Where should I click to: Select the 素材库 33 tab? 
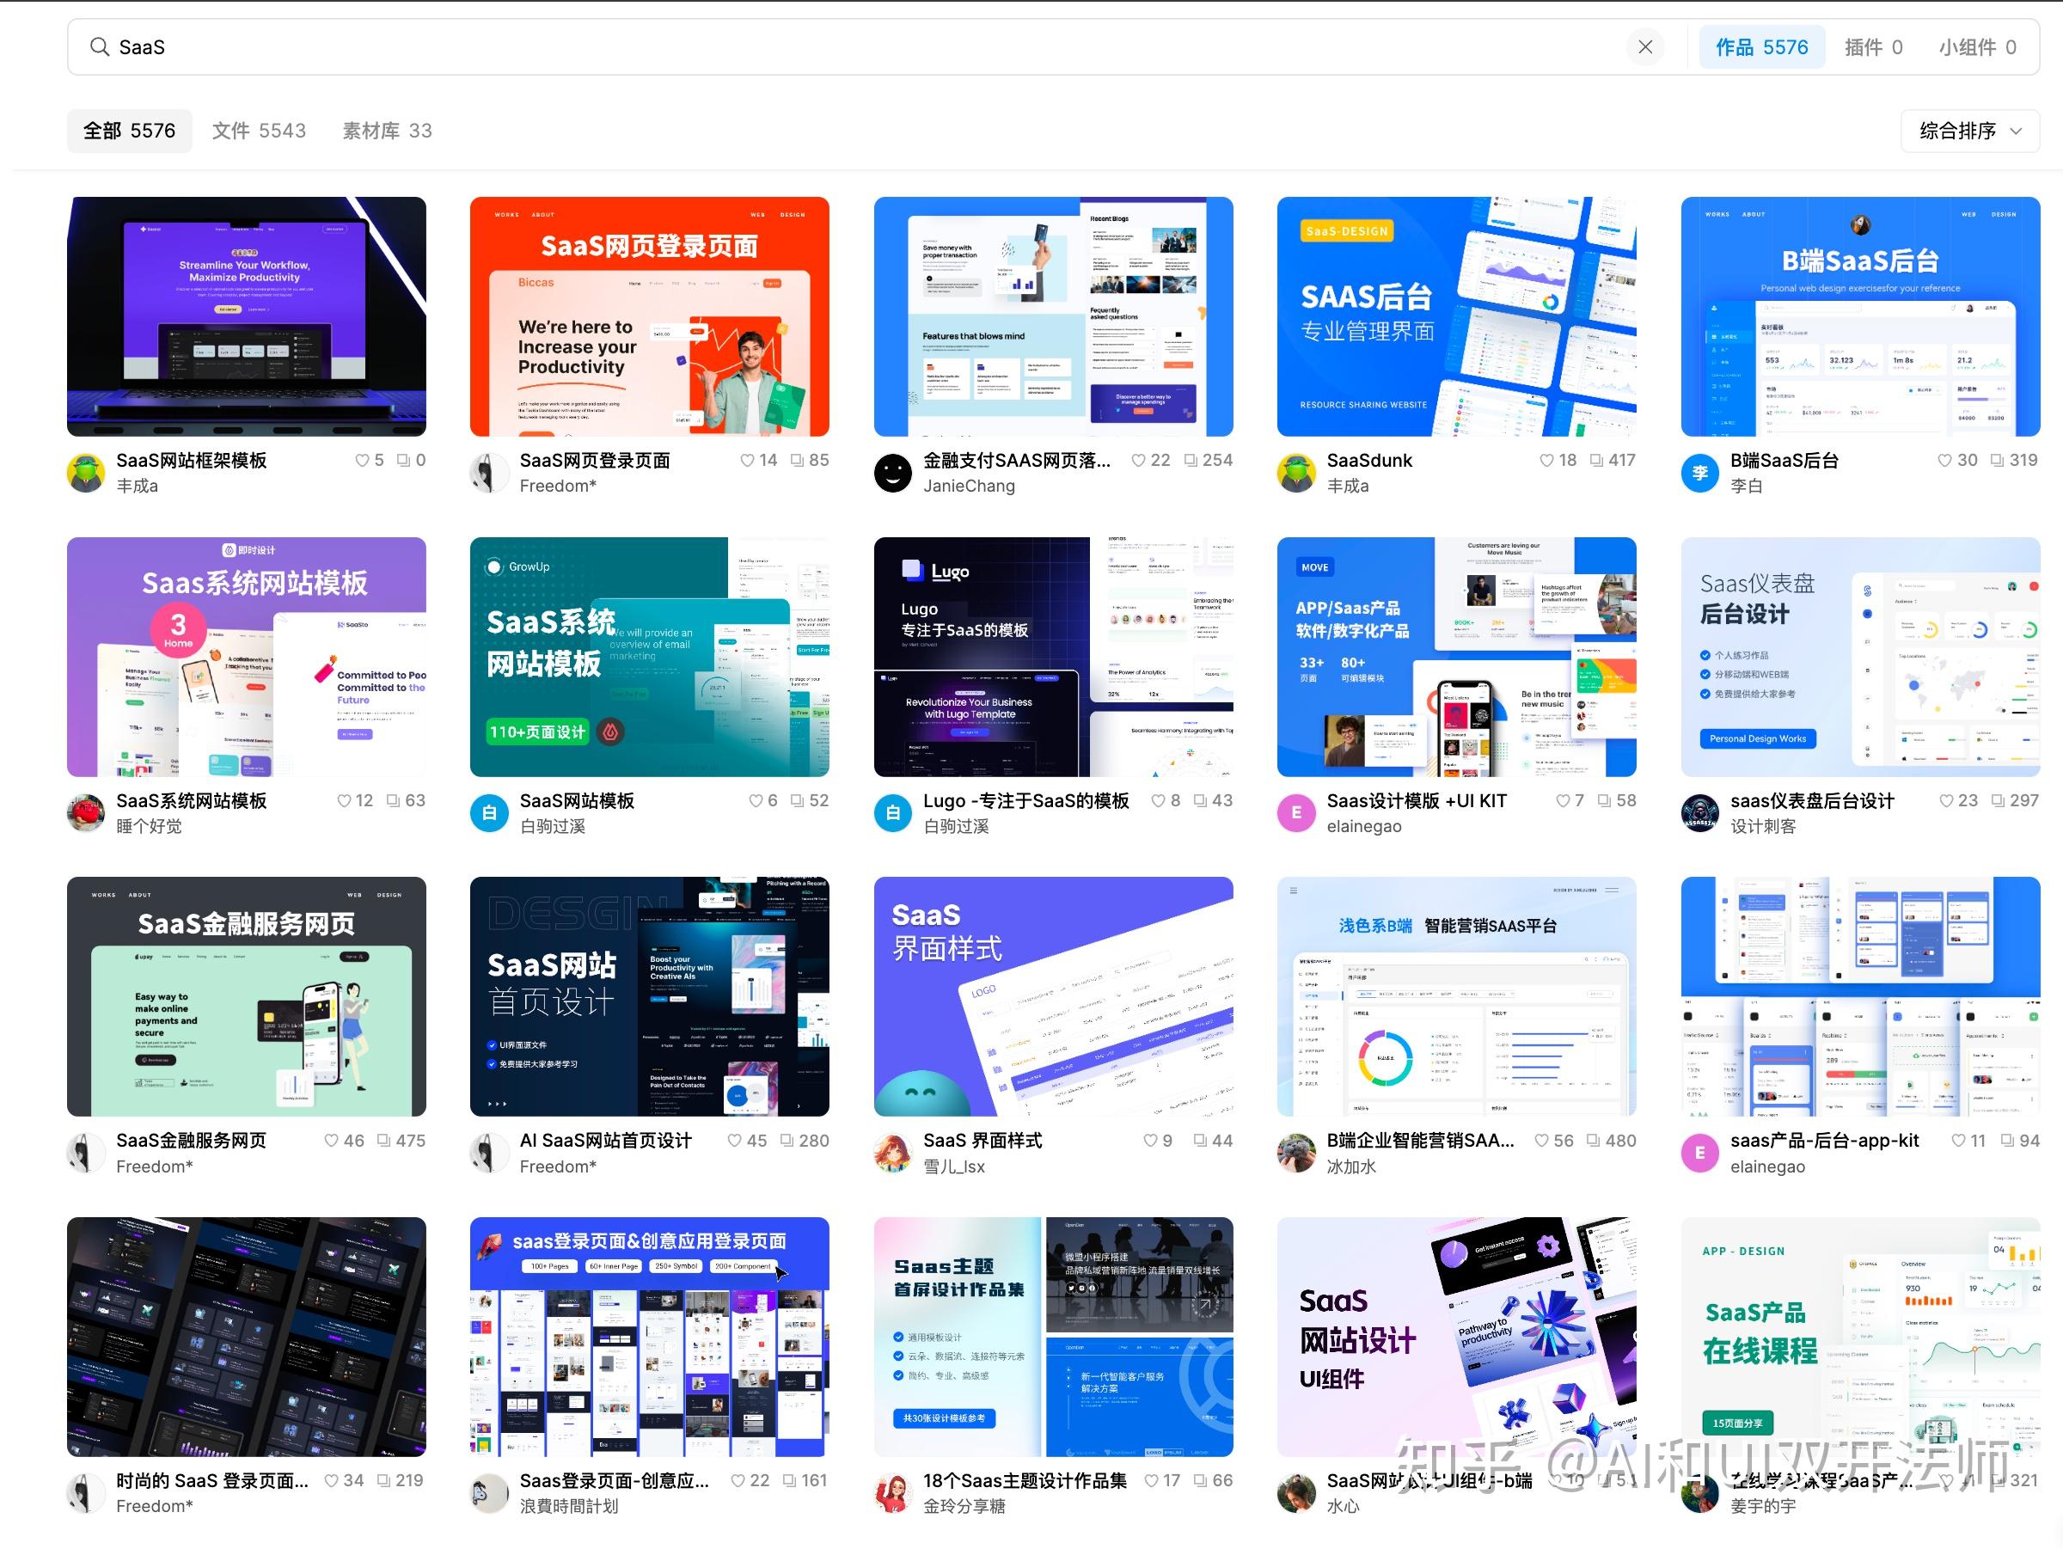coord(387,131)
